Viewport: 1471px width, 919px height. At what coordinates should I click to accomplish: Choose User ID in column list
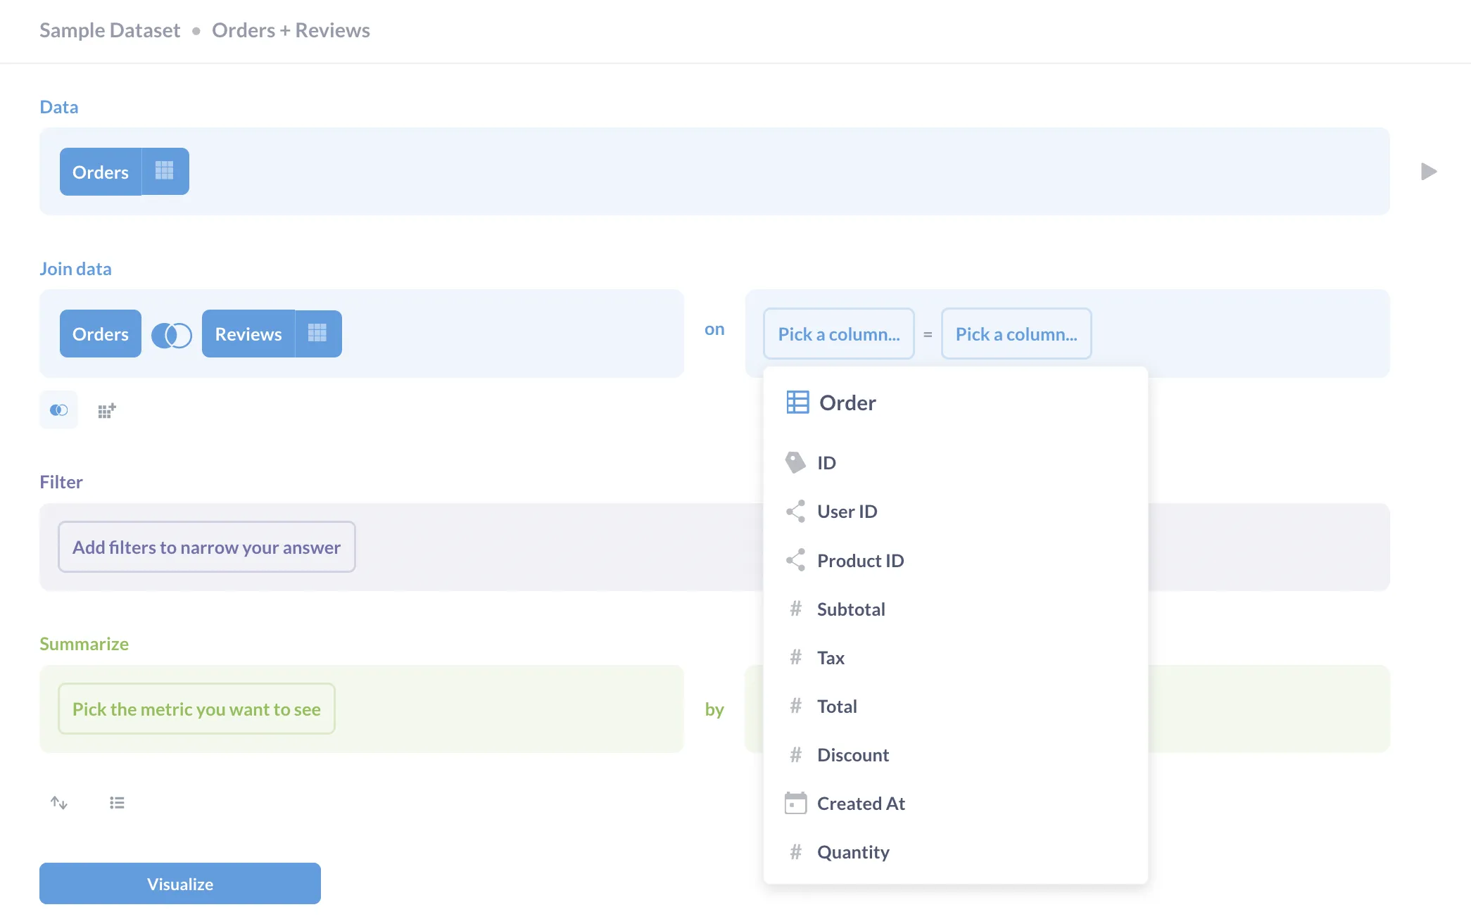pos(847,512)
